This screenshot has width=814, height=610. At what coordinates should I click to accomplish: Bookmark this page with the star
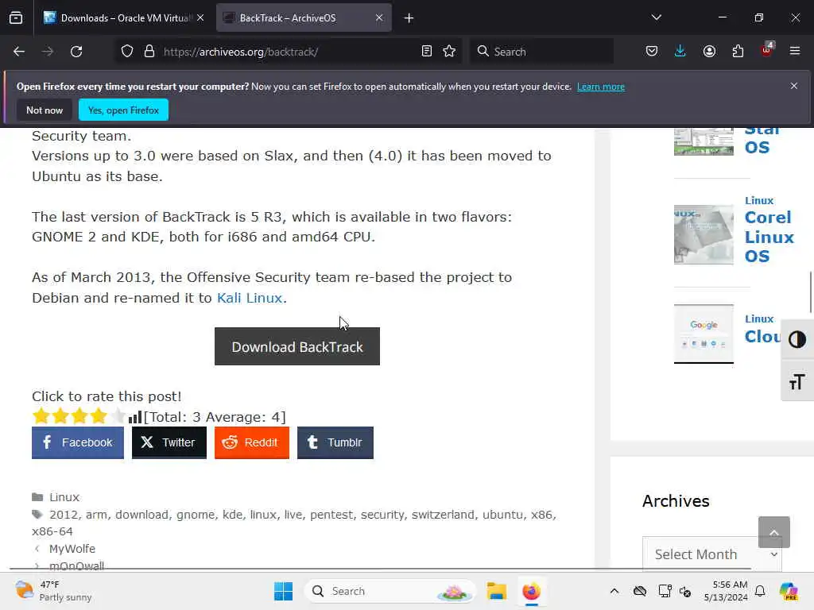pyautogui.click(x=449, y=52)
